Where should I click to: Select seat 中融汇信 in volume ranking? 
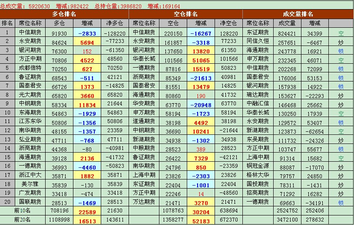tap(258, 104)
